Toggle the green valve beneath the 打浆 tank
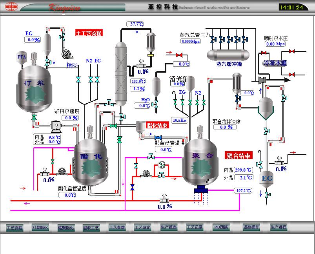The image size is (315, 254). (34, 117)
